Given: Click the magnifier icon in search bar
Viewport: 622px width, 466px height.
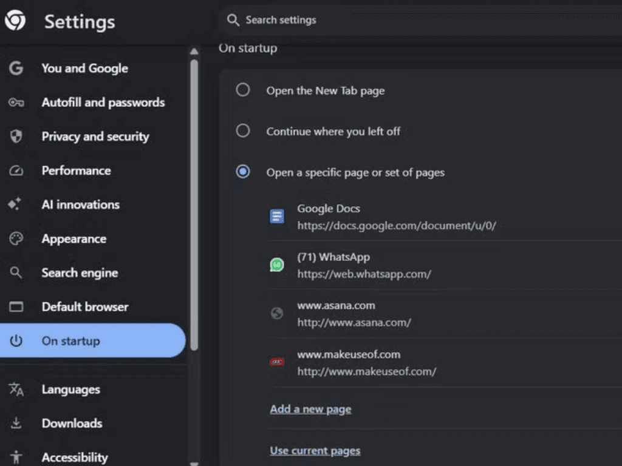Looking at the screenshot, I should [233, 21].
